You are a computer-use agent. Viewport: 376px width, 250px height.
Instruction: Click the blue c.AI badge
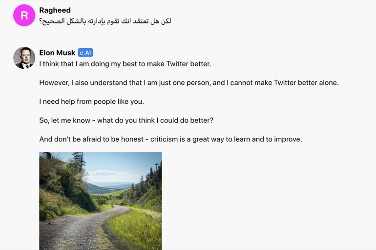coord(85,53)
